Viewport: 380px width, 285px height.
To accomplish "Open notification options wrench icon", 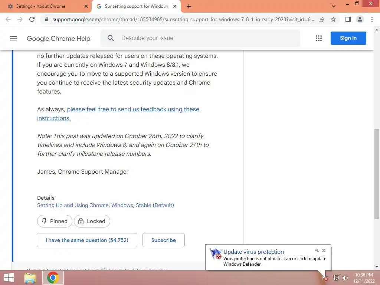I will coord(317,250).
